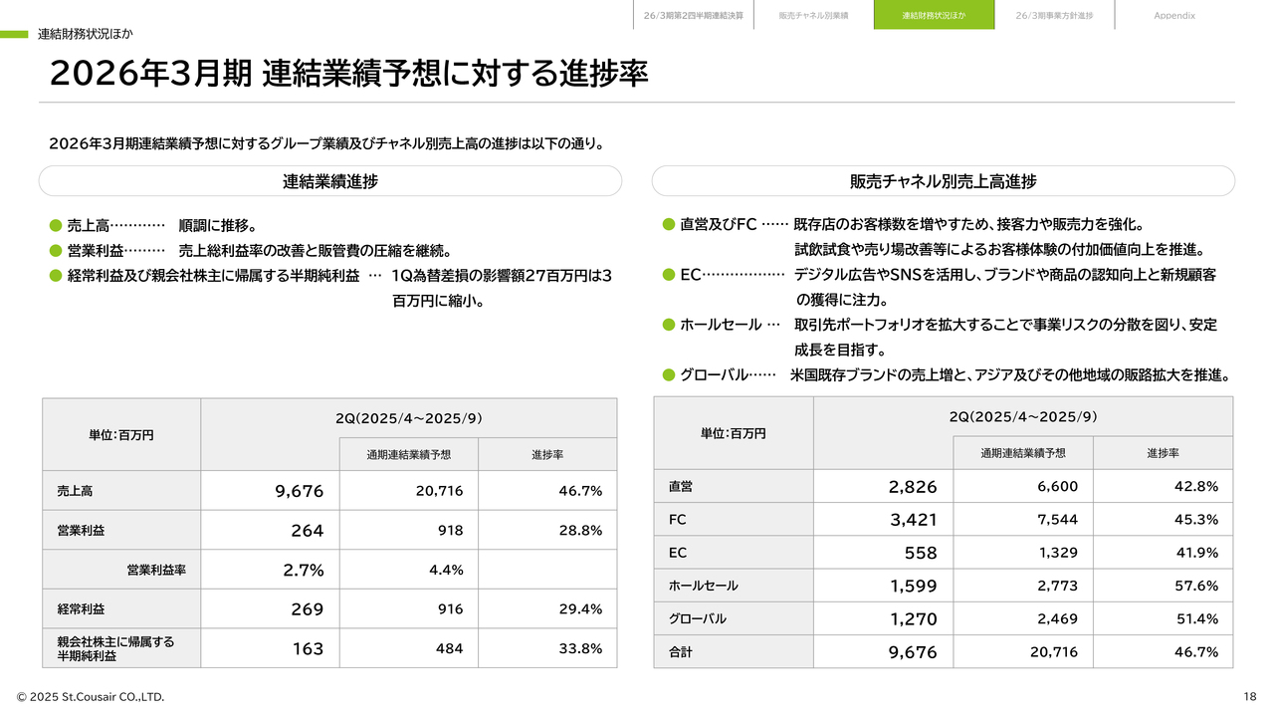Image resolution: width=1274 pixels, height=717 pixels.
Task: Click the green bullet beside 直営及びFC
Action: (669, 225)
